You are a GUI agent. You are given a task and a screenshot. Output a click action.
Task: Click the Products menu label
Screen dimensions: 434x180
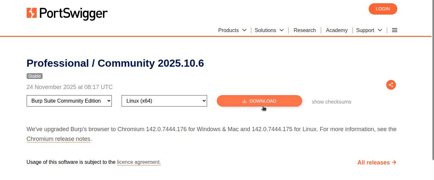pos(228,30)
